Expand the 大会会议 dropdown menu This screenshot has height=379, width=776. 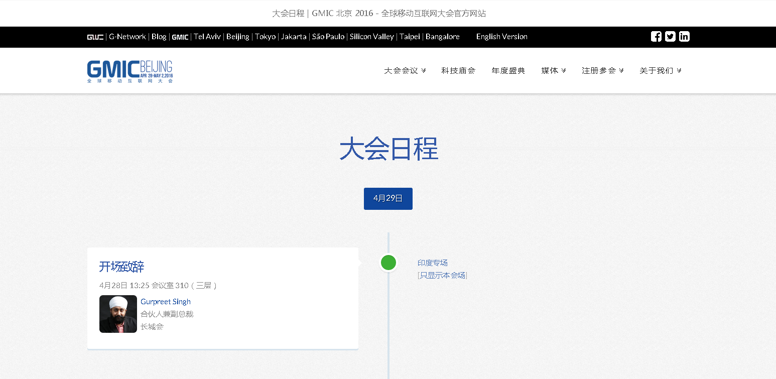pos(405,71)
